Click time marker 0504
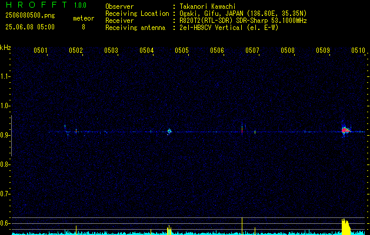This screenshot has height=235, width=370. [146, 50]
